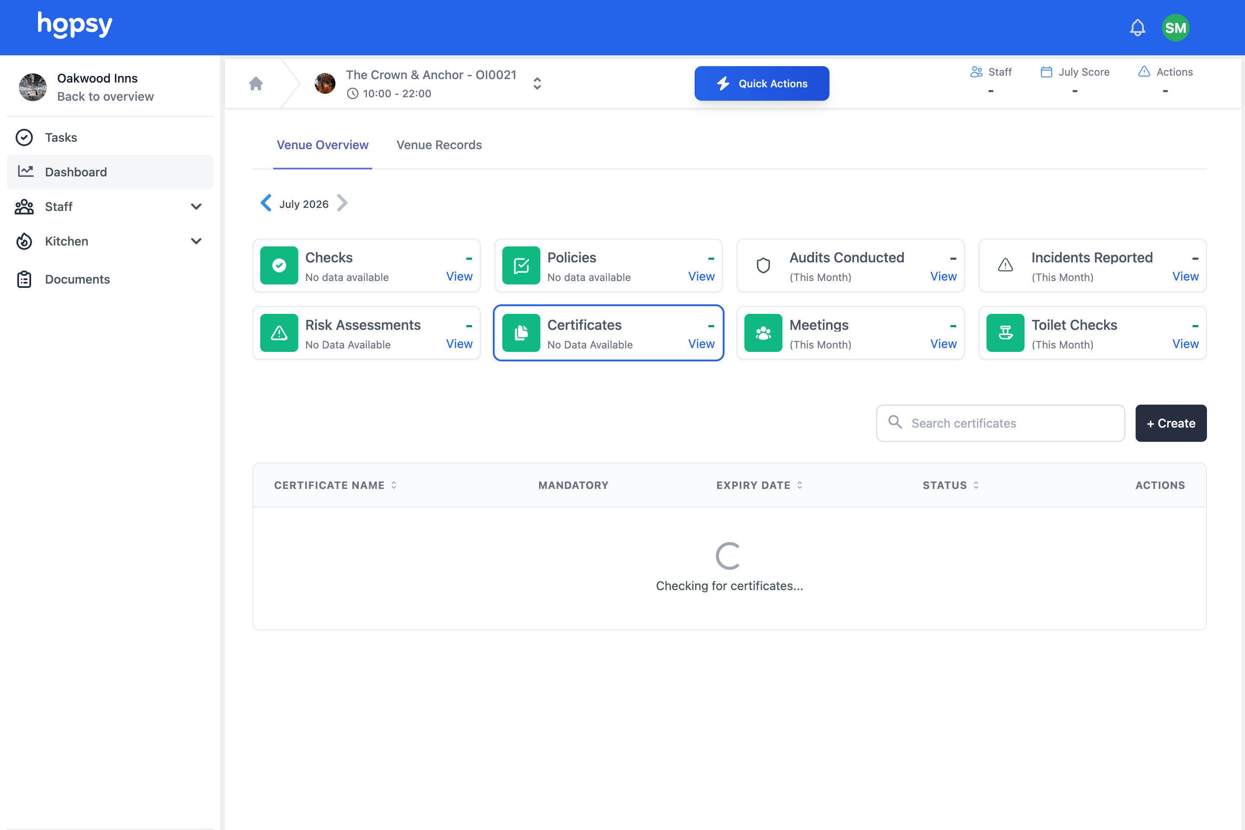
Task: Open Tasks in the sidebar
Action: [x=110, y=137]
